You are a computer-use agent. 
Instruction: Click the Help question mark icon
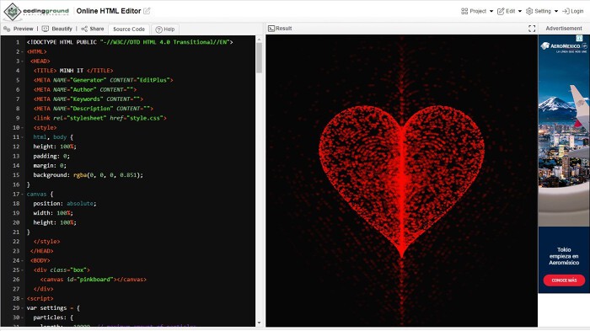pos(158,29)
